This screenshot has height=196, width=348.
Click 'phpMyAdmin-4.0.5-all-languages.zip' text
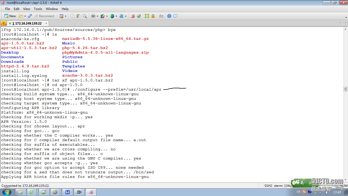[x=105, y=52]
